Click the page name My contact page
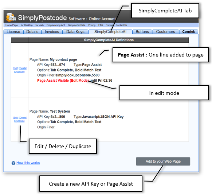 [x=63, y=59]
